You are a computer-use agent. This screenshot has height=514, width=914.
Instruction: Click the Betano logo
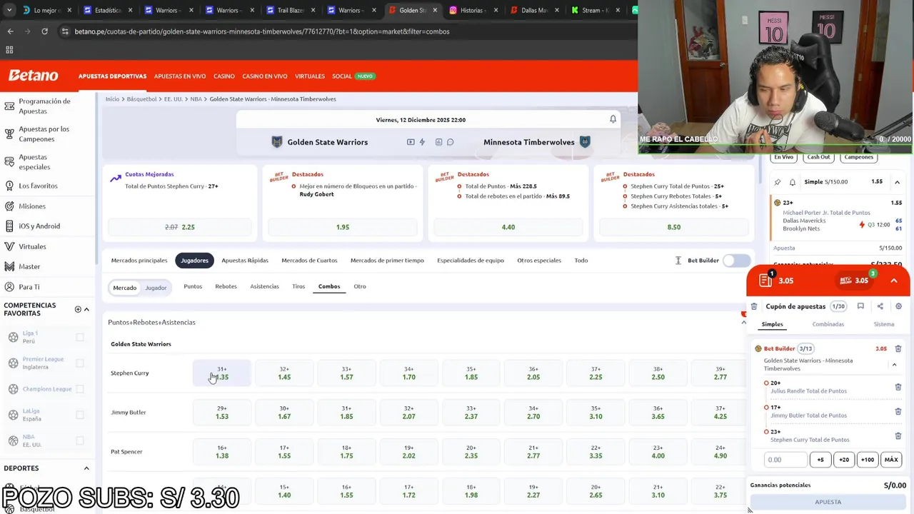[33, 76]
